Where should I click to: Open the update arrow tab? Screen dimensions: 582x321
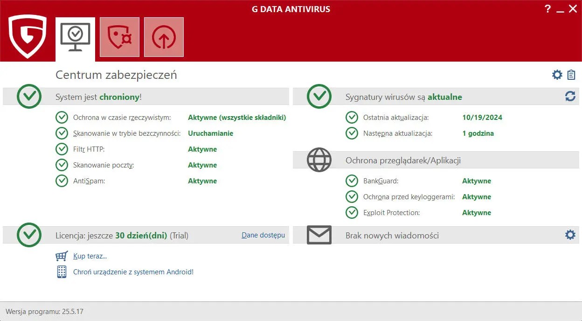[164, 37]
